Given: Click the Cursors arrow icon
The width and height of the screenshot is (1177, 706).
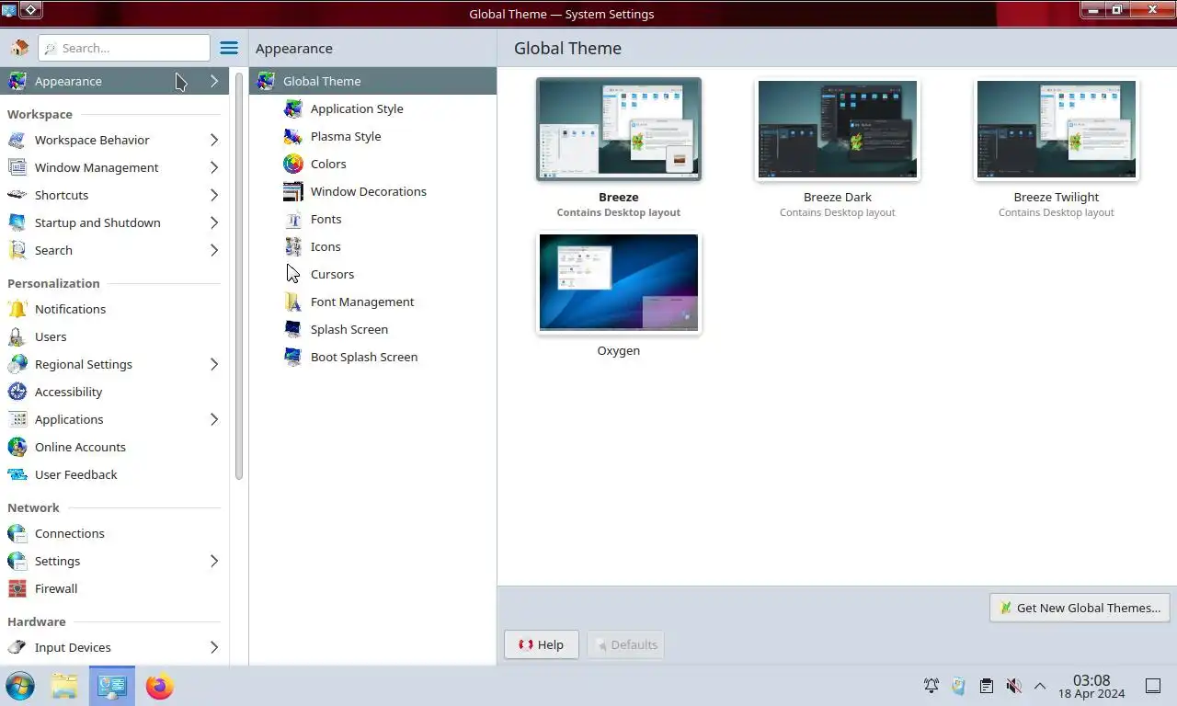Looking at the screenshot, I should 292,274.
